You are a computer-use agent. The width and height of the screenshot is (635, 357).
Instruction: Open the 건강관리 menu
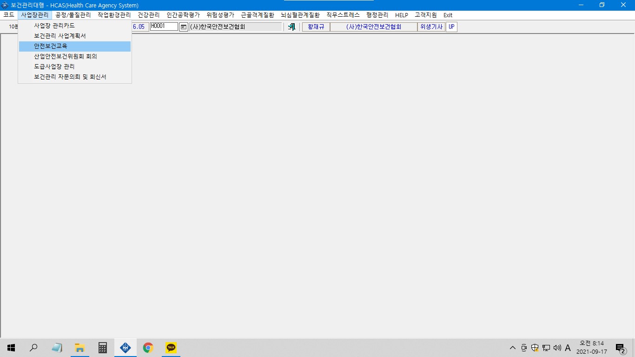pyautogui.click(x=149, y=15)
